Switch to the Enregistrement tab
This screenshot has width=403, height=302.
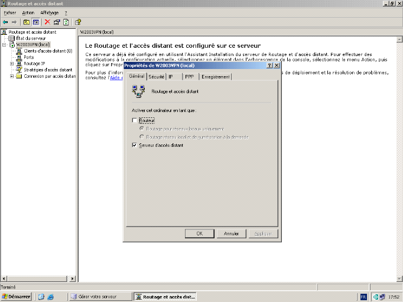[x=215, y=77]
